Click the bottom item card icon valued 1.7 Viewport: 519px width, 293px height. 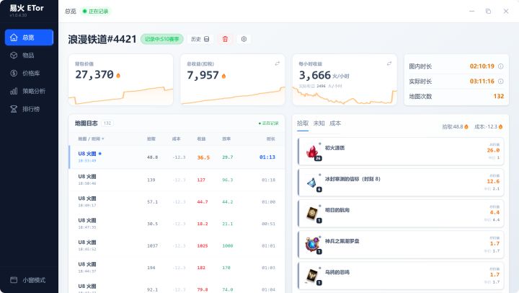coord(312,276)
